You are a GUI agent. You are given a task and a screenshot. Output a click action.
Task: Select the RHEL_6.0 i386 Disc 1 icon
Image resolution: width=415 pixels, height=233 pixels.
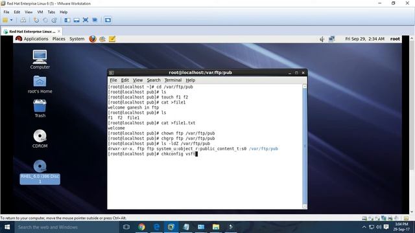40,172
